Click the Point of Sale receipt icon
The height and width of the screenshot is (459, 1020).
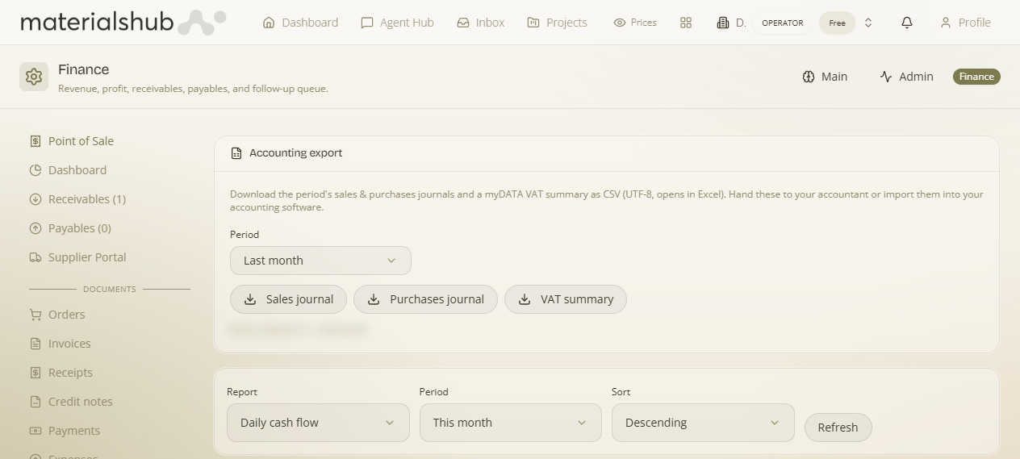[x=36, y=141]
